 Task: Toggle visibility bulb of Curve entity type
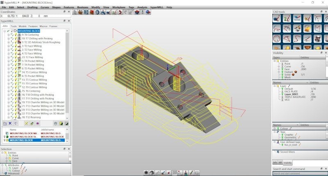click(x=282, y=67)
